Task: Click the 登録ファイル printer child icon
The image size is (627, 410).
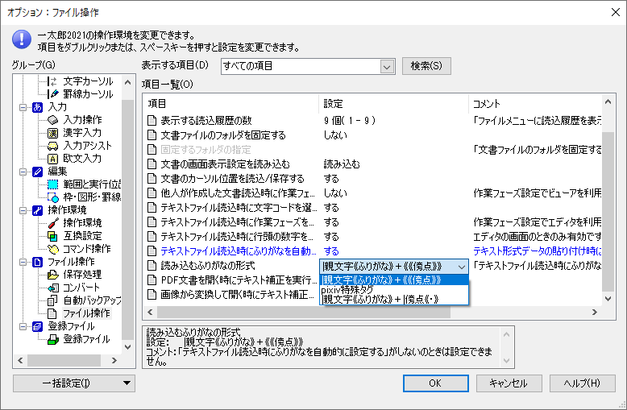Action: [x=52, y=339]
